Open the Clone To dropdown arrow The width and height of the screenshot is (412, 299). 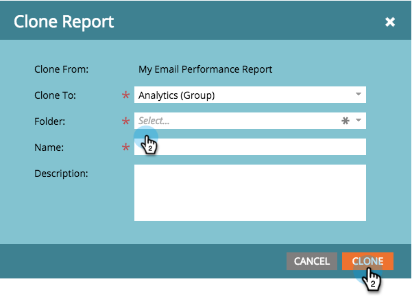click(358, 94)
